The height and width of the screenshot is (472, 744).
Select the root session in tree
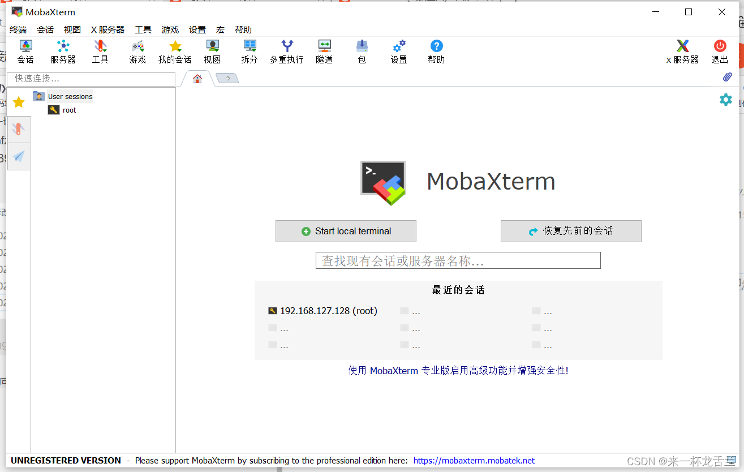(x=62, y=110)
